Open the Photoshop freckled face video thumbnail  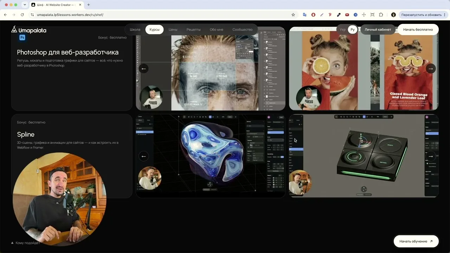(211, 69)
